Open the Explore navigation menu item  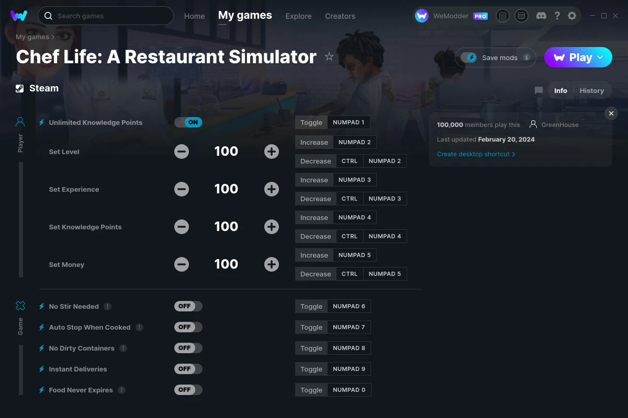[298, 16]
